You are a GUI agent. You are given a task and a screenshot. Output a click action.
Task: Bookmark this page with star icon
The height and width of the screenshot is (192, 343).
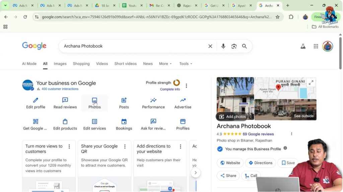click(x=277, y=17)
